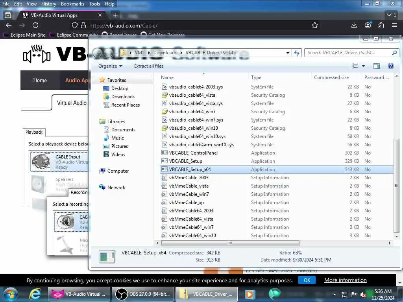
Task: Open the More information cookie link
Action: [x=346, y=280]
